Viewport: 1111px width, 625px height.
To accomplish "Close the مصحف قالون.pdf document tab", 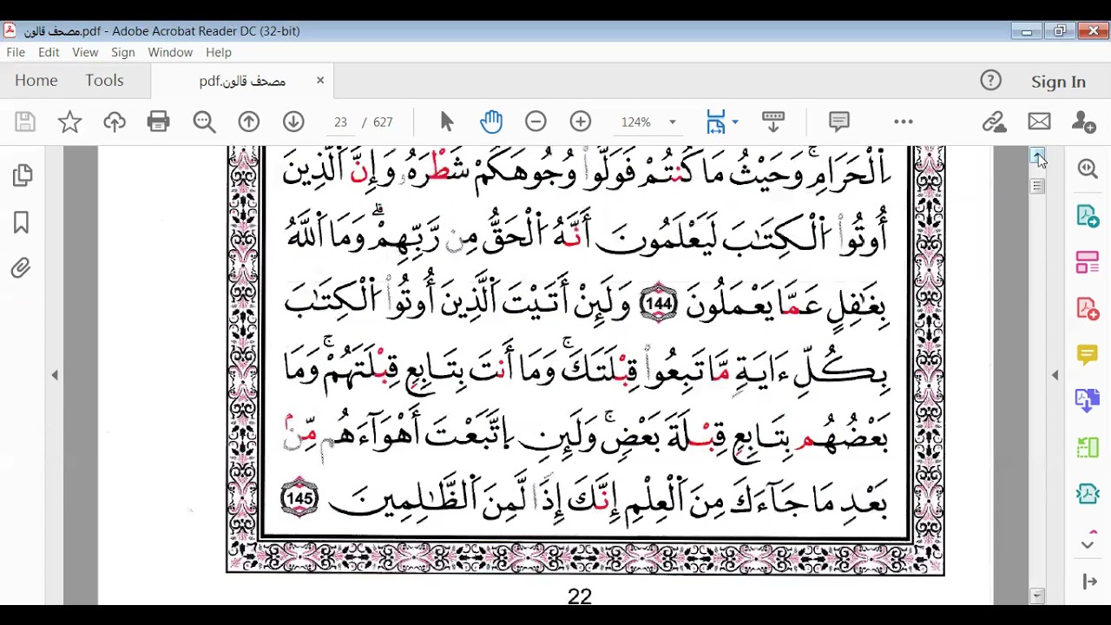I will coord(320,80).
